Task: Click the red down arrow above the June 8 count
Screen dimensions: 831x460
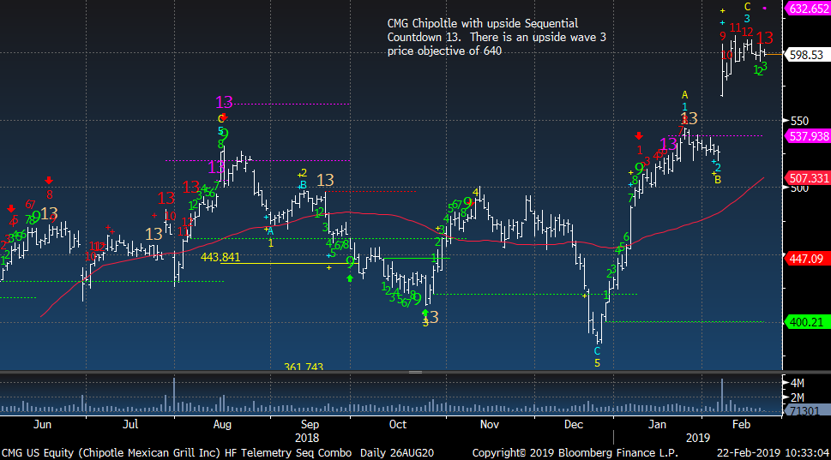Action: pos(49,181)
